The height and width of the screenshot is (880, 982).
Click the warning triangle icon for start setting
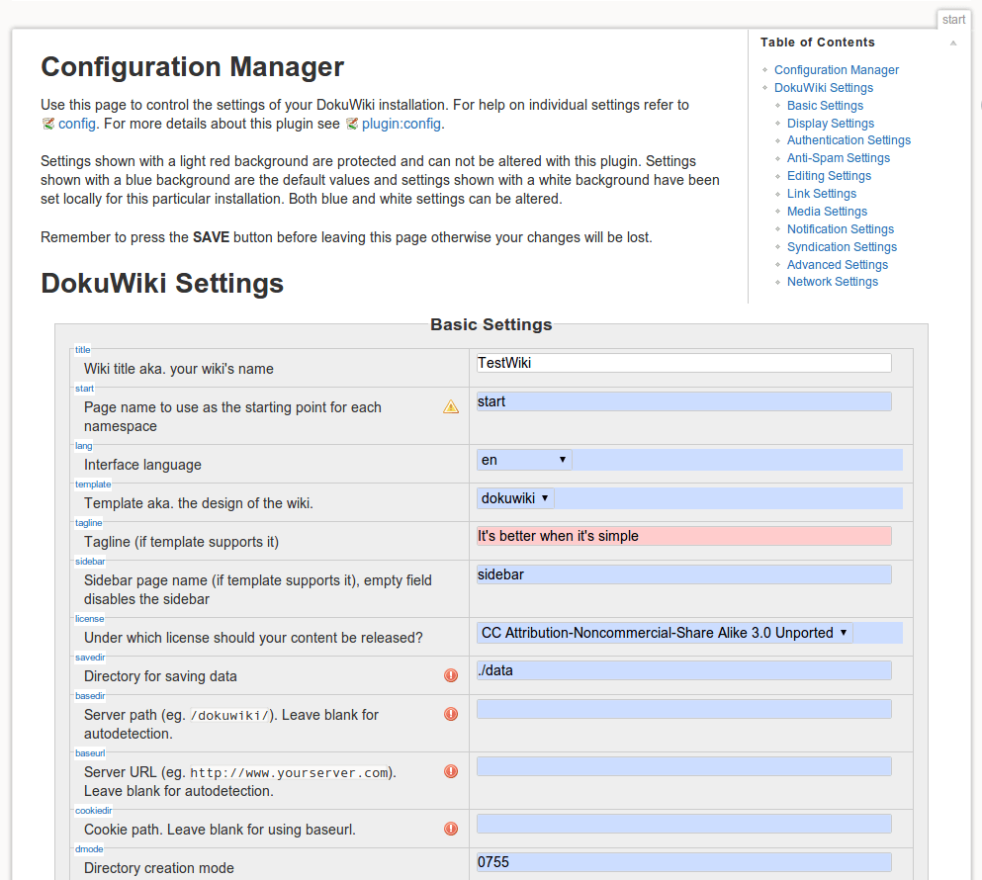(x=451, y=407)
